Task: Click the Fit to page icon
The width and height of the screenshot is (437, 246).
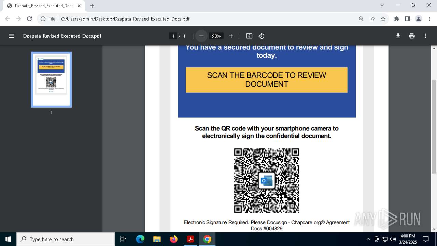Action: click(249, 36)
